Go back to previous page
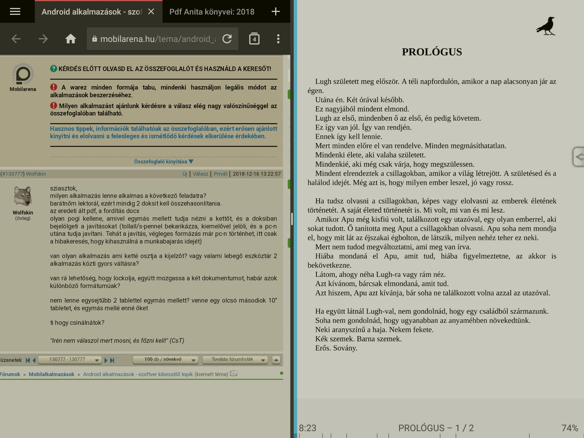The width and height of the screenshot is (584, 438). coord(16,39)
